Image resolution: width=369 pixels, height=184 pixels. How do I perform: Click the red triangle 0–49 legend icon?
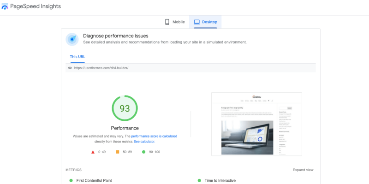point(93,152)
